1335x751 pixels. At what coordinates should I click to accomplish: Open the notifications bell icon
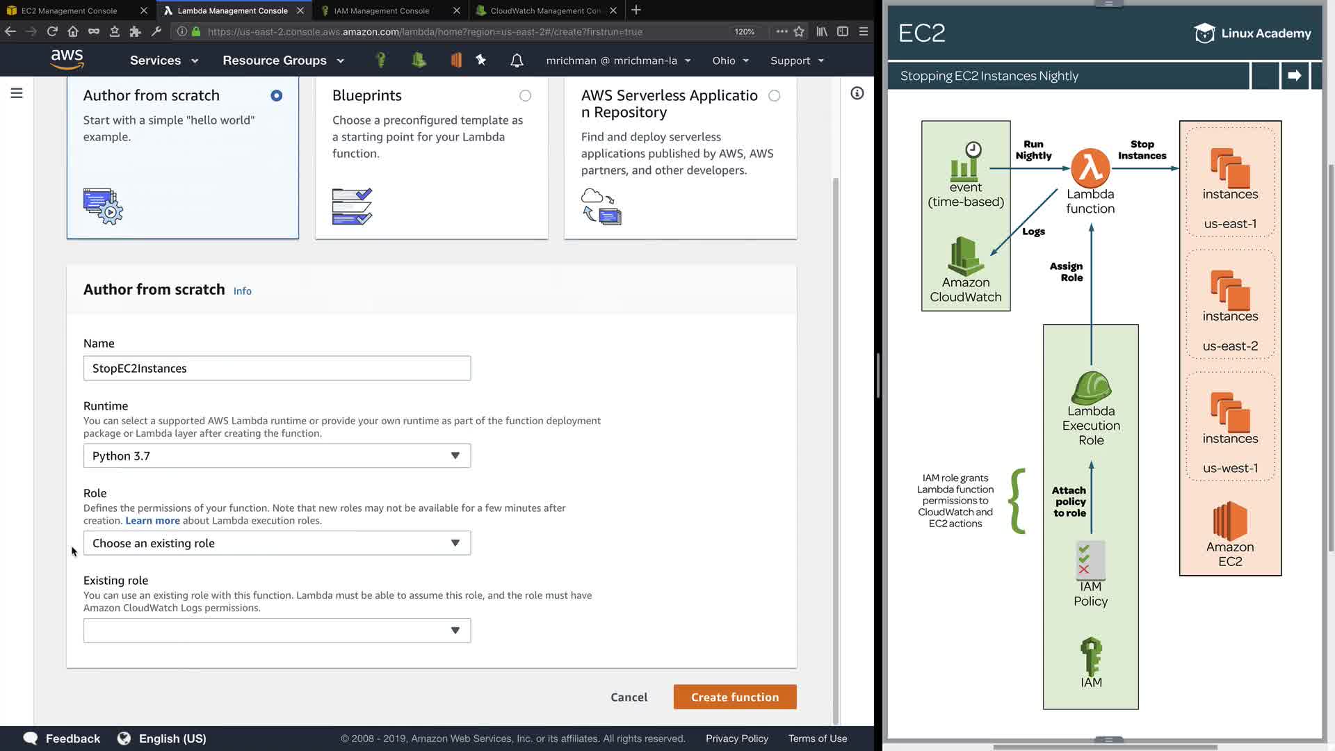pyautogui.click(x=517, y=60)
